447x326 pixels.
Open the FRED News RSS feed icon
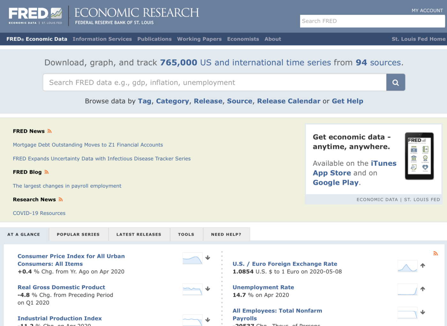49,131
